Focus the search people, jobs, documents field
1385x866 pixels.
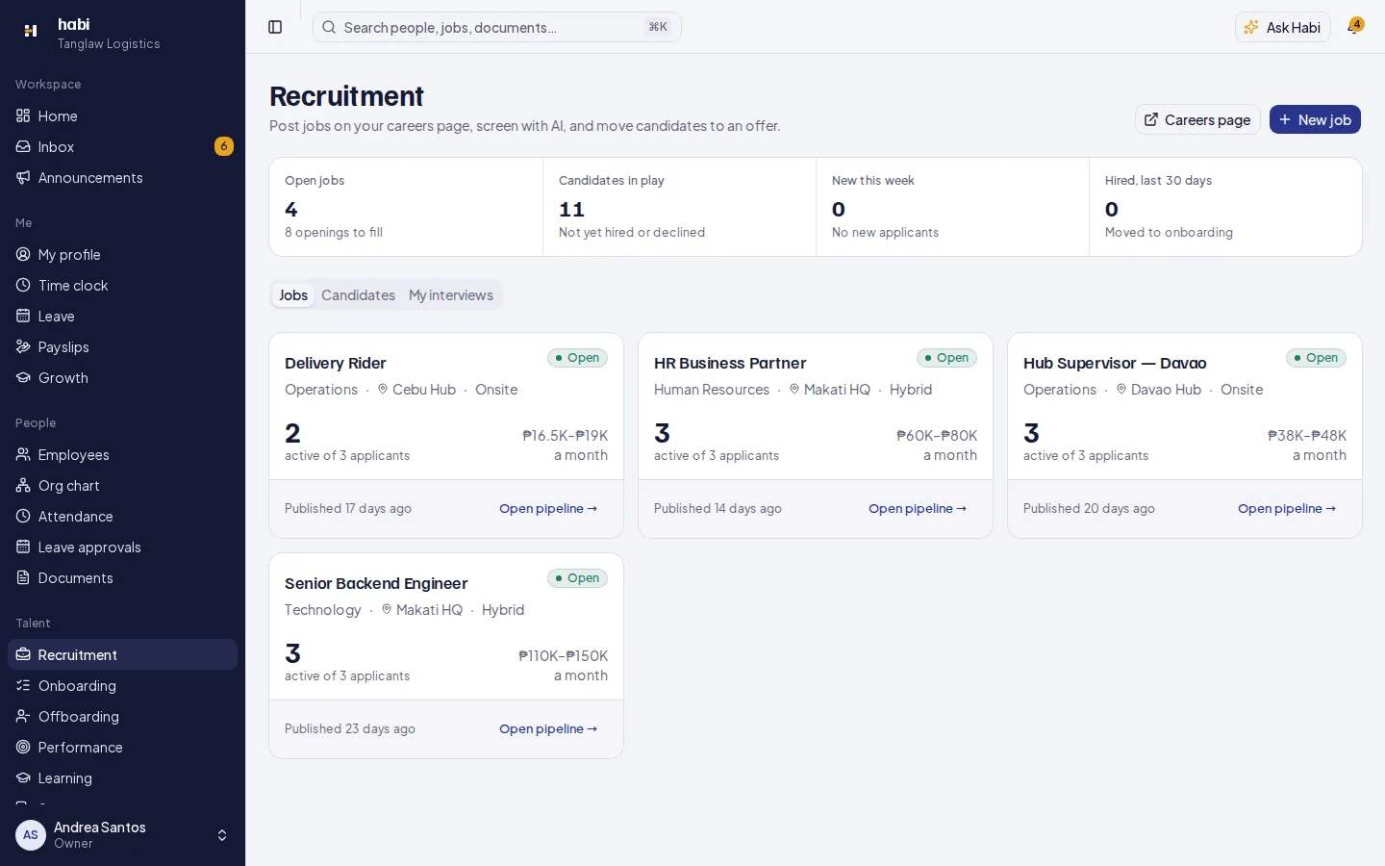[497, 27]
